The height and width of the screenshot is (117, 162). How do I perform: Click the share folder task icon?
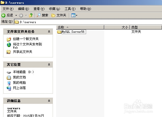[x=9, y=52]
